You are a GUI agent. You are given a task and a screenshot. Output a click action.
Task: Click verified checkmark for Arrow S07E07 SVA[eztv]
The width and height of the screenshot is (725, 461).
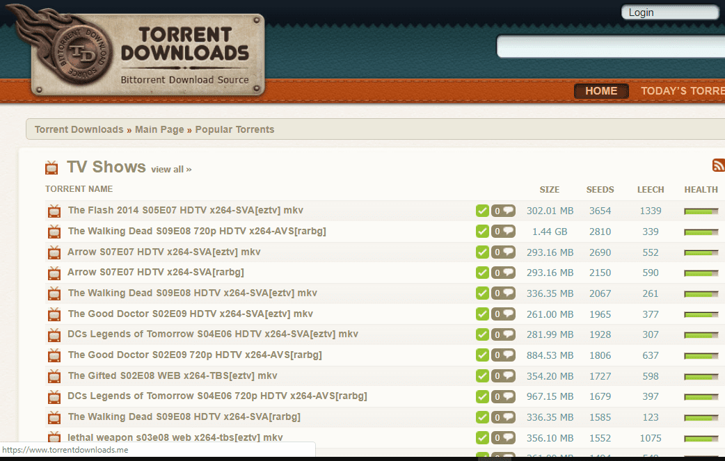click(482, 252)
